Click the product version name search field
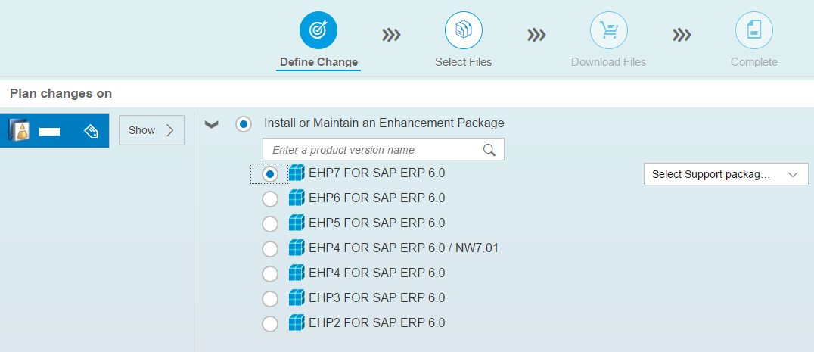Viewport: 814px width, 352px height. point(383,150)
